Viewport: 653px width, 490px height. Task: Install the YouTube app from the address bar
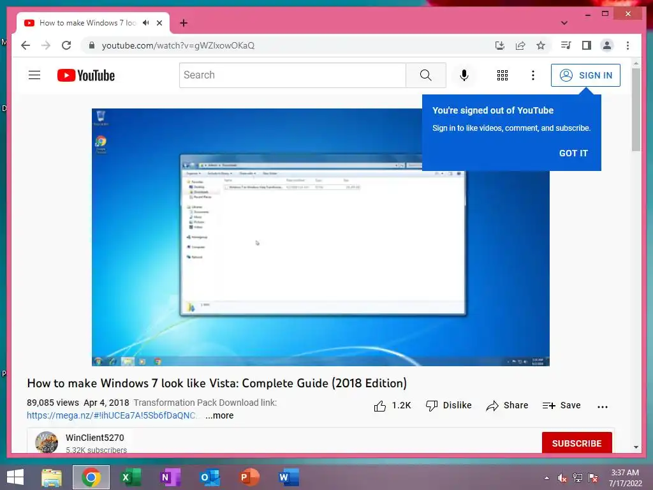[x=500, y=45]
